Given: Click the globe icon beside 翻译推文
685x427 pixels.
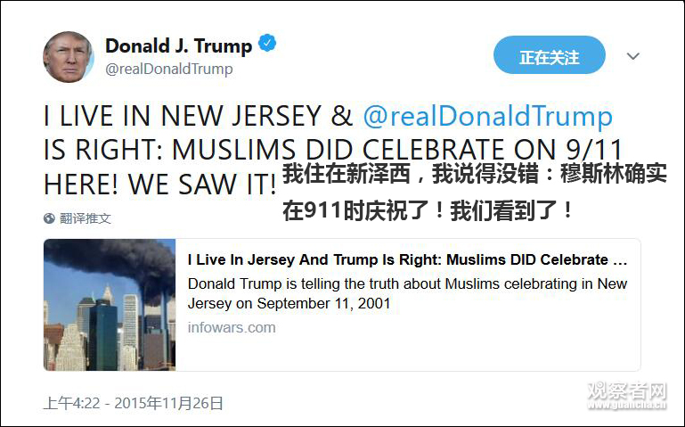Looking at the screenshot, I should [x=49, y=218].
